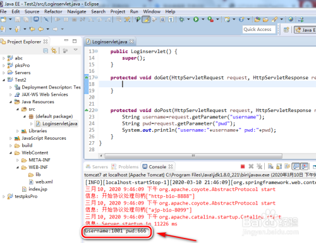
Task: Click Collapse All in Project Explorer
Action: pyautogui.click(x=46, y=51)
